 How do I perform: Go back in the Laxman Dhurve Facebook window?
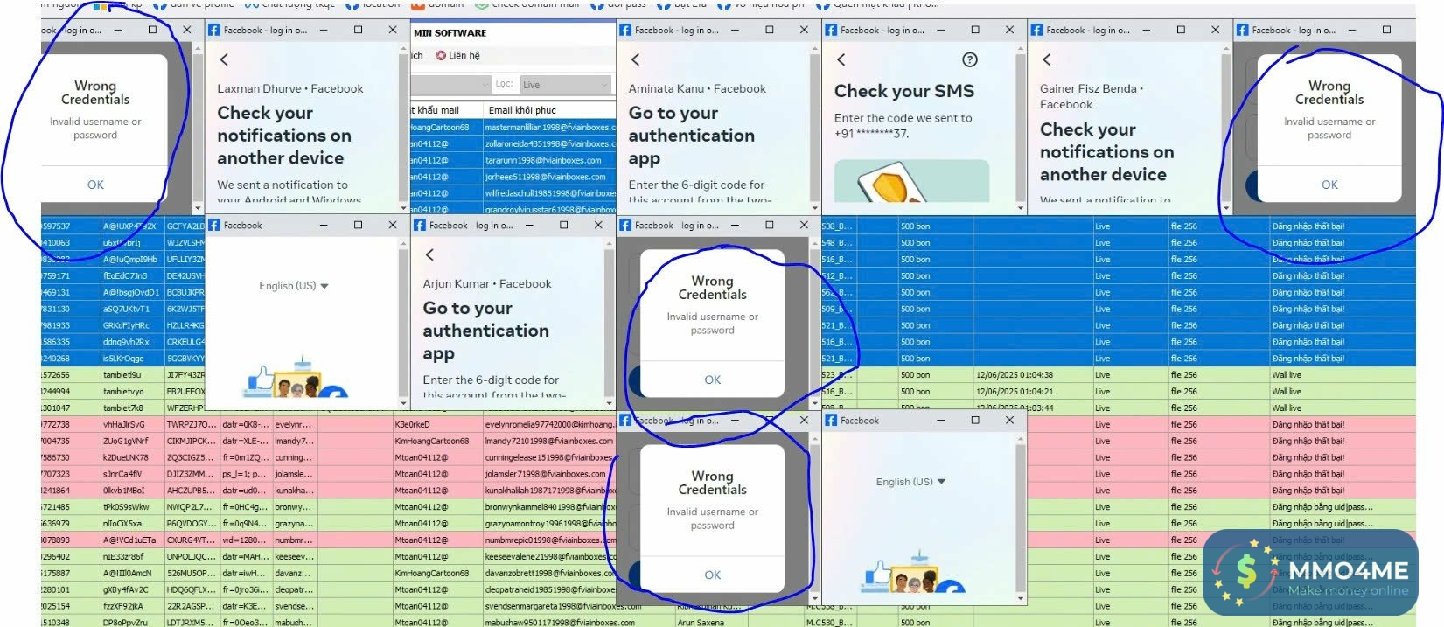coord(224,59)
